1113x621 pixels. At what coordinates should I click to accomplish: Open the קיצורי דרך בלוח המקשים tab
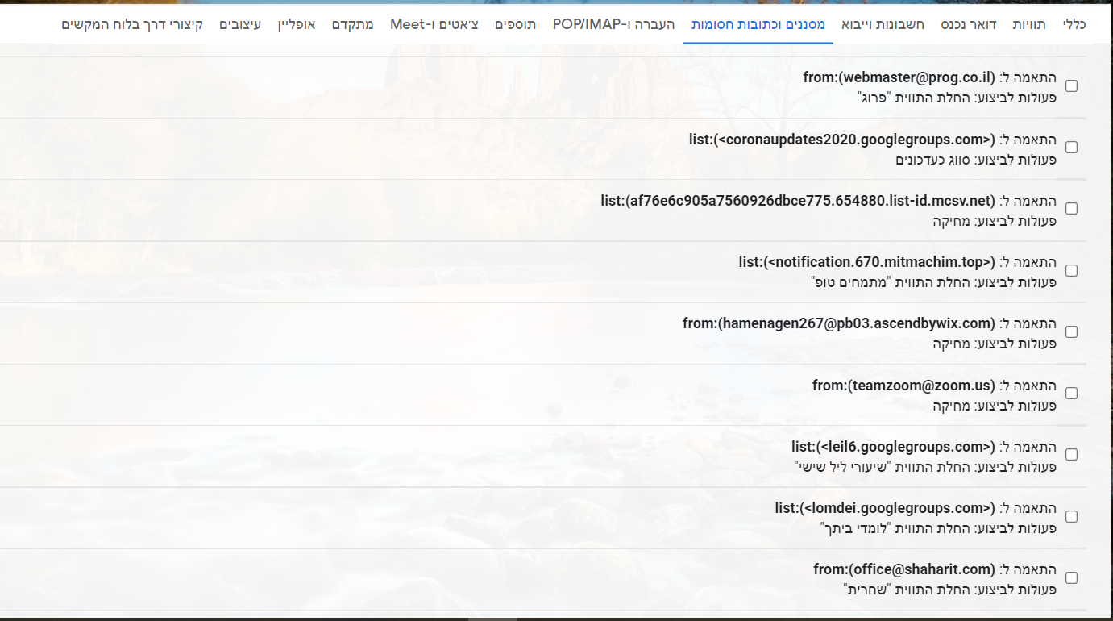click(132, 24)
